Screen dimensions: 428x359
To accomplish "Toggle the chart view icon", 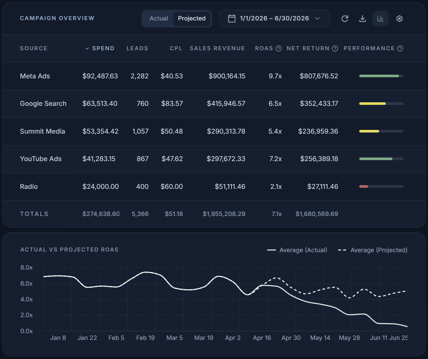I will click(x=380, y=18).
